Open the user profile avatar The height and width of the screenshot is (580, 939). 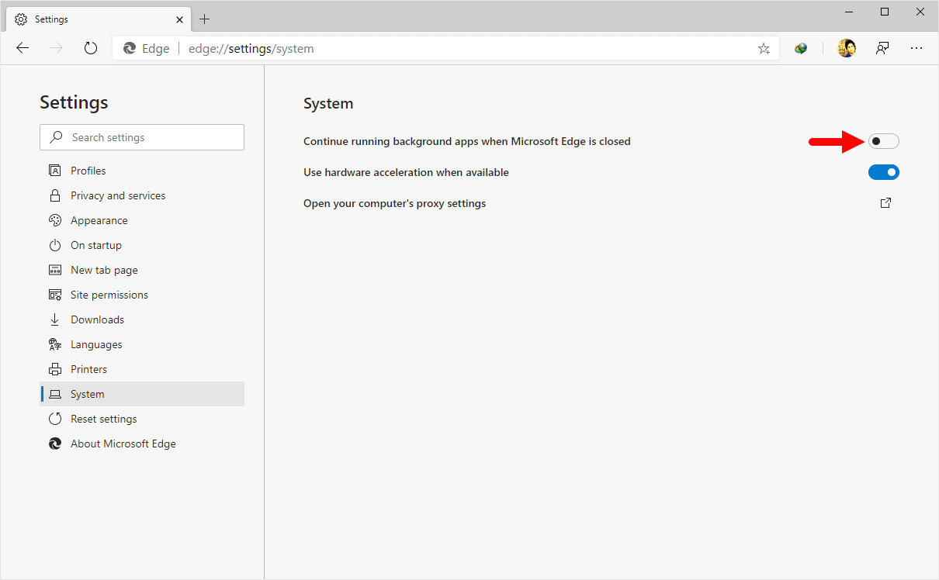pyautogui.click(x=847, y=48)
